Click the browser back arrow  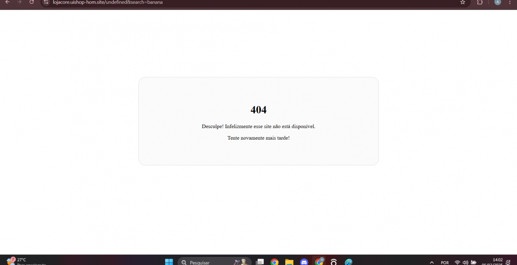click(x=7, y=2)
